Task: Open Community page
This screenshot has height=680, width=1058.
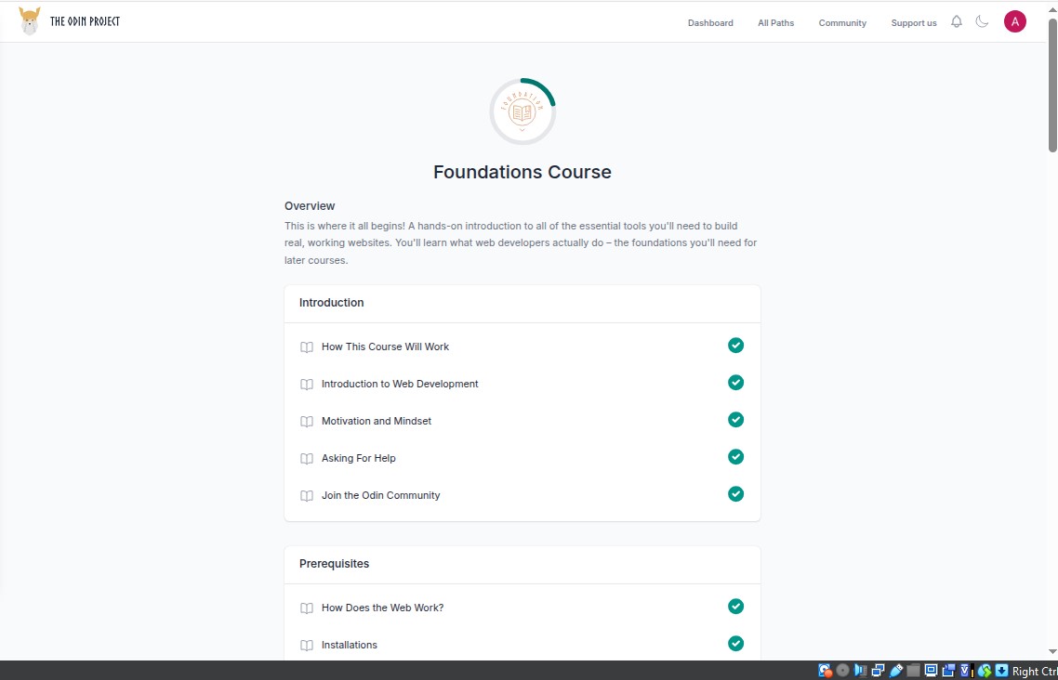Action: point(842,23)
